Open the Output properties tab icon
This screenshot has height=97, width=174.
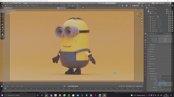point(145,43)
